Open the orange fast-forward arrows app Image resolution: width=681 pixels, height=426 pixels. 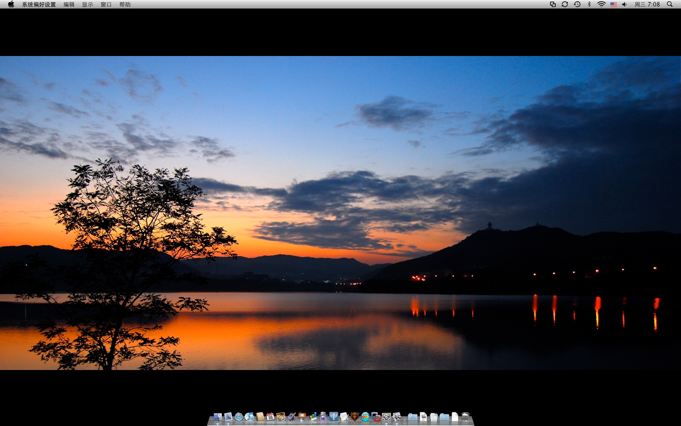pyautogui.click(x=366, y=417)
